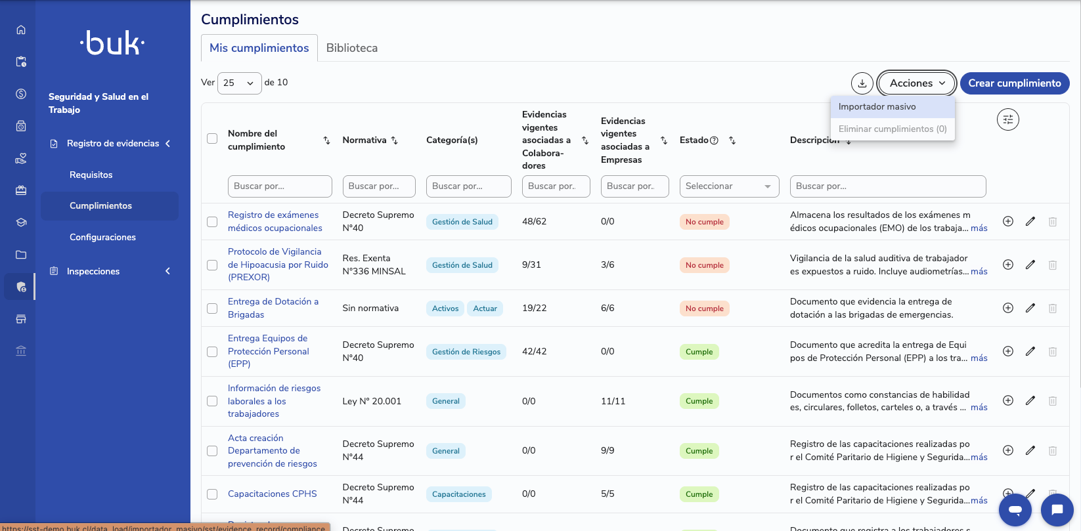Screen dimensions: 1081x531
Task: Select the Capacitaciones CPHS row checkbox
Action: click(x=212, y=494)
